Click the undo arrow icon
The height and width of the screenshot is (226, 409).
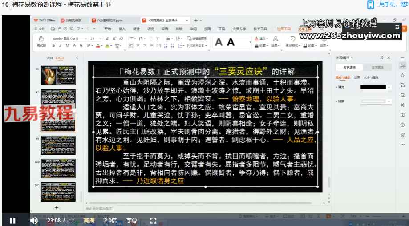point(79,28)
